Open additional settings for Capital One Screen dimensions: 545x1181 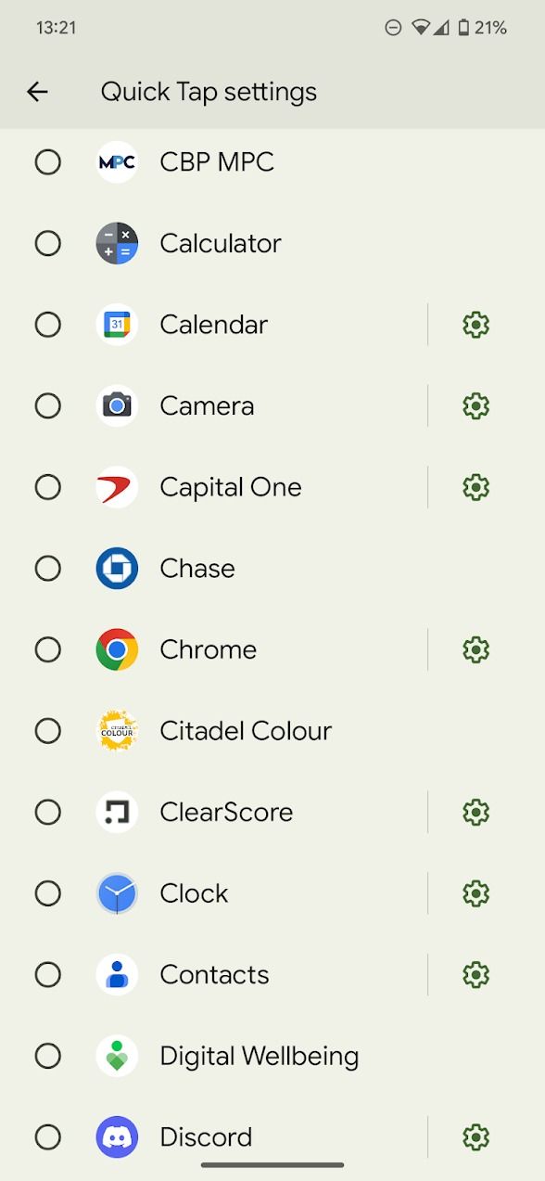(x=475, y=487)
